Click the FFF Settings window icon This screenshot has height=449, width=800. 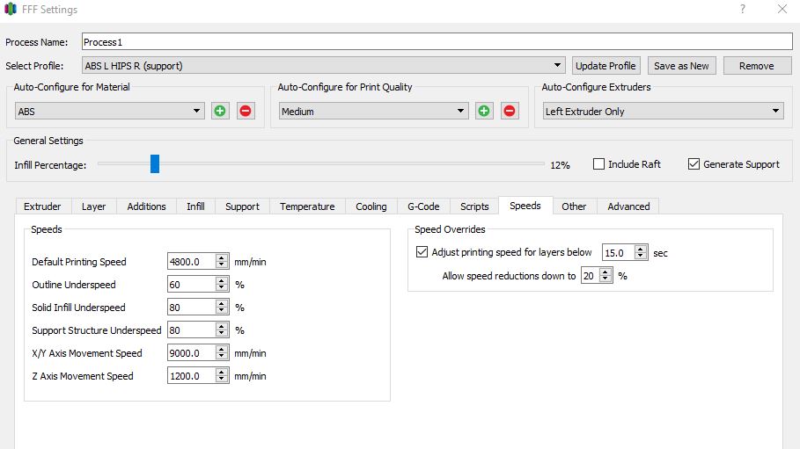10,10
